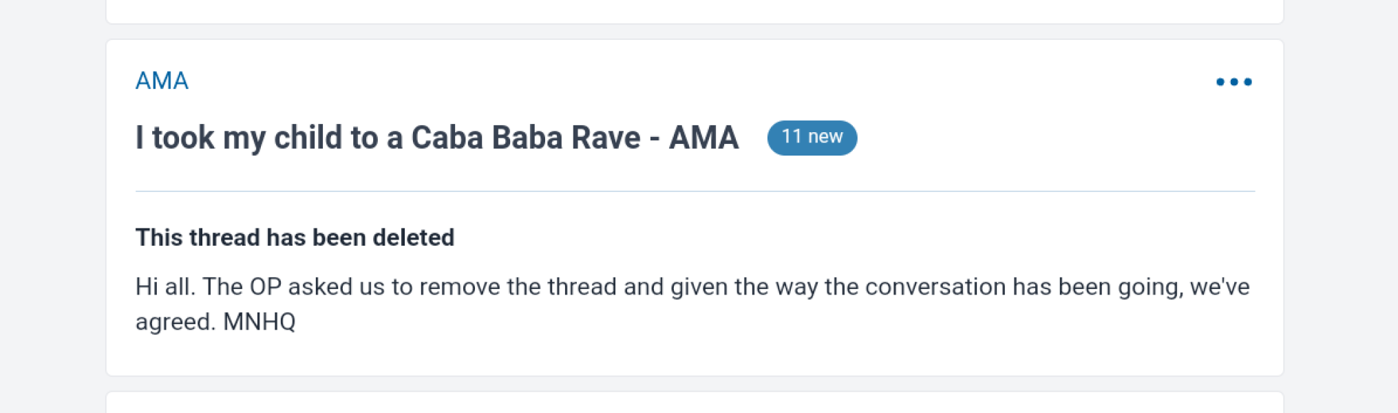Screen dimensions: 1398x413
Task: Click the partially visible card above the thread
Action: pyautogui.click(x=695, y=10)
